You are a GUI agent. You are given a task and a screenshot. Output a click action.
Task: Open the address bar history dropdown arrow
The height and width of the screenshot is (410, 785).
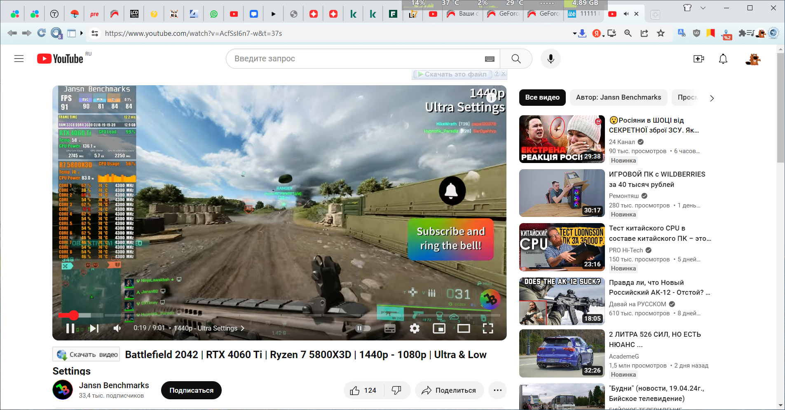[x=574, y=34]
